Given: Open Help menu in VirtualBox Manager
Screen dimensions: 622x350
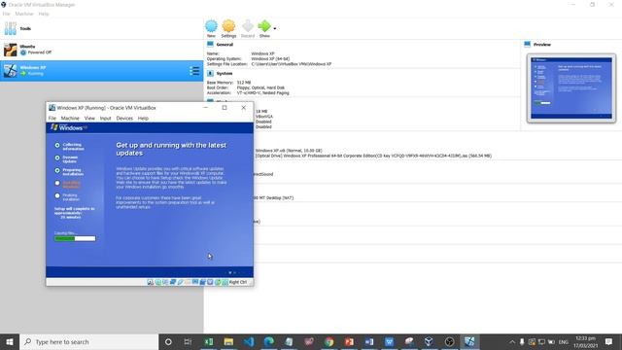Looking at the screenshot, I should point(44,14).
